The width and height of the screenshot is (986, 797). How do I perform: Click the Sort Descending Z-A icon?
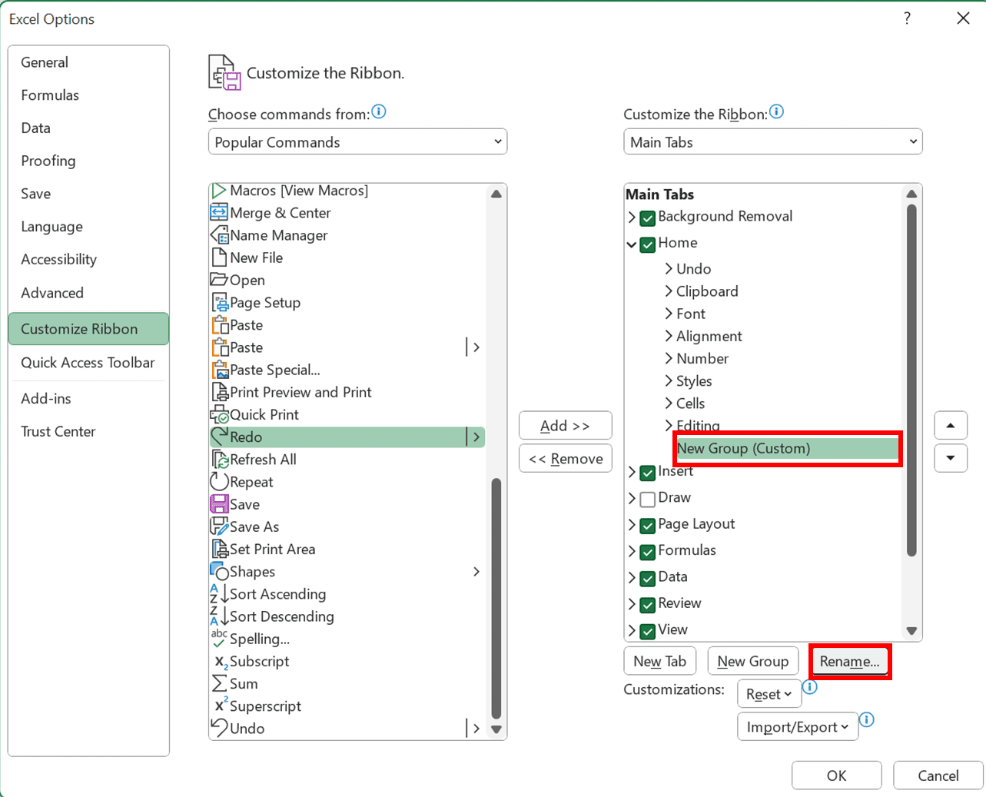click(219, 616)
